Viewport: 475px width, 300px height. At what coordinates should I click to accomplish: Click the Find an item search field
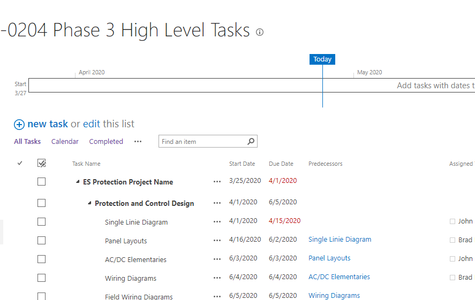point(208,141)
